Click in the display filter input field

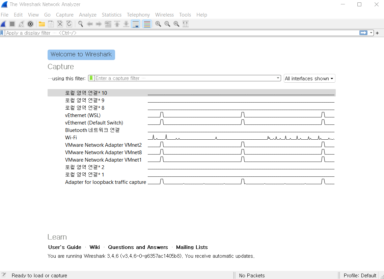point(181,33)
